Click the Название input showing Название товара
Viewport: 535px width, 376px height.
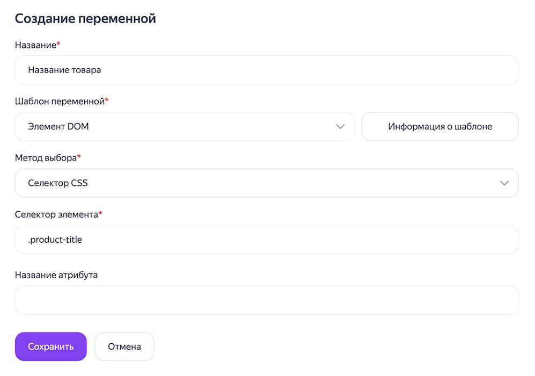(267, 70)
